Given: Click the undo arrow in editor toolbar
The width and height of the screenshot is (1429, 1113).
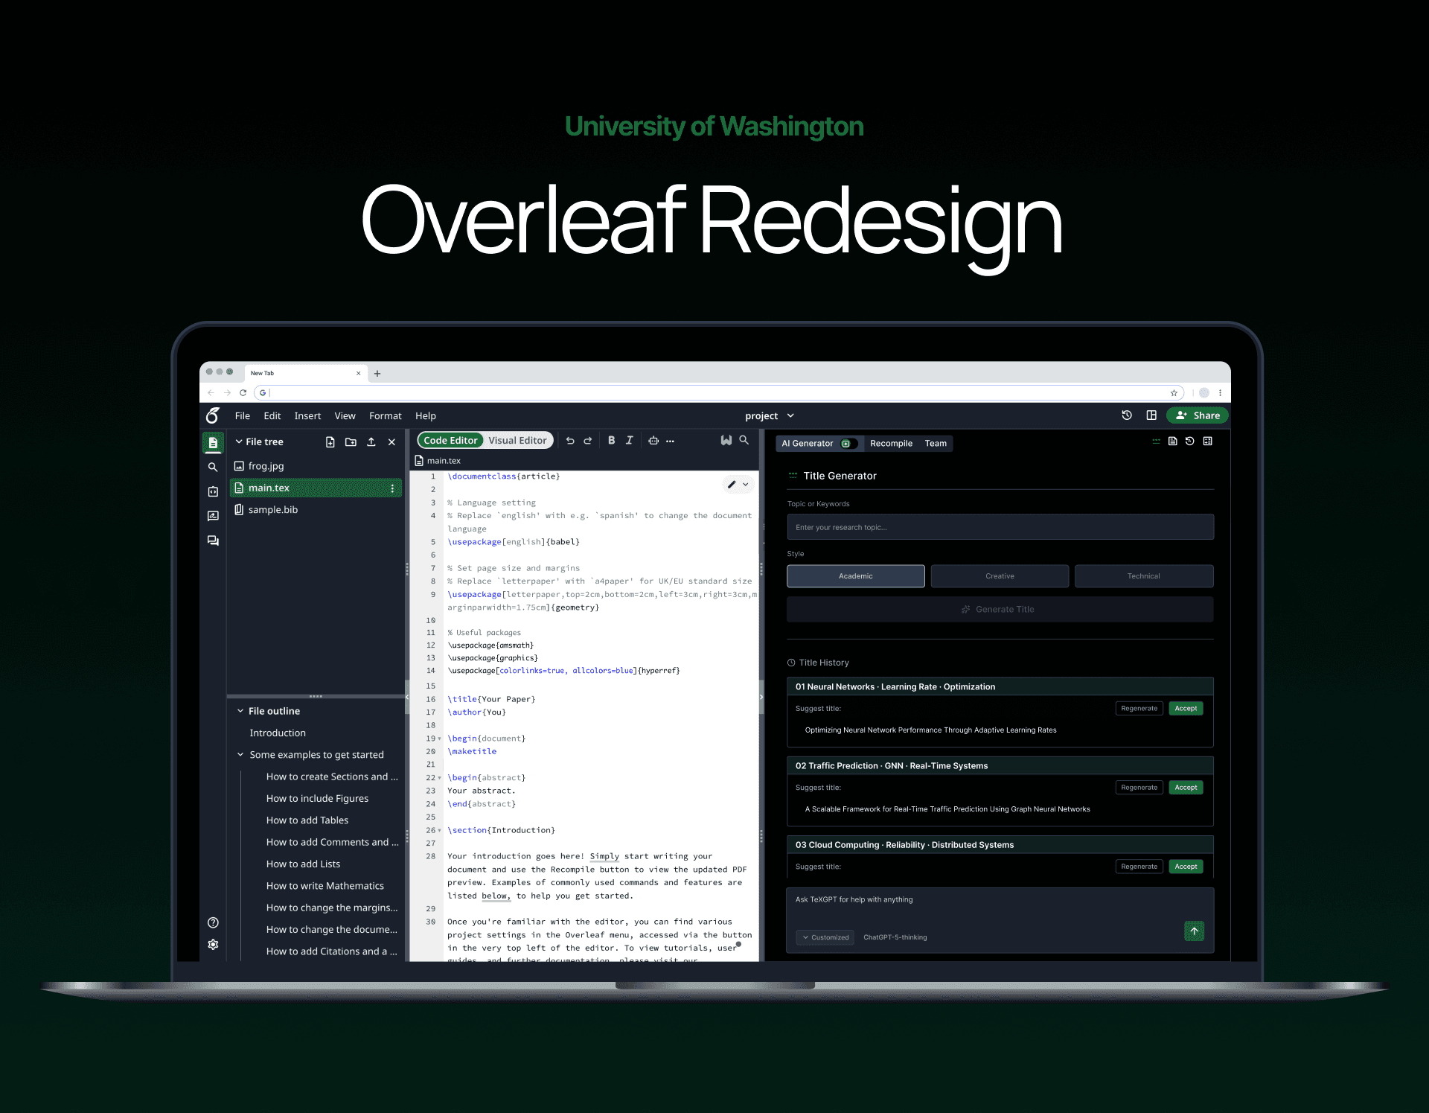Looking at the screenshot, I should pyautogui.click(x=570, y=440).
